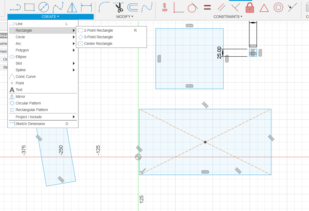Expand the Rectangle submenu entry

click(x=43, y=31)
